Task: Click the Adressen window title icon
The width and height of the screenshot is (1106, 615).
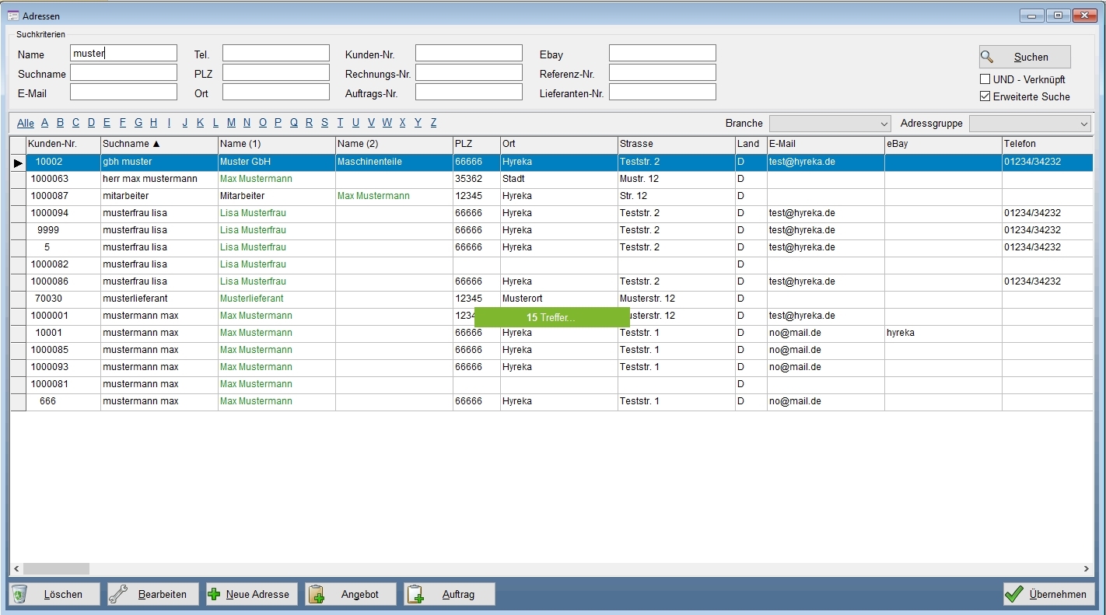Action: [12, 16]
